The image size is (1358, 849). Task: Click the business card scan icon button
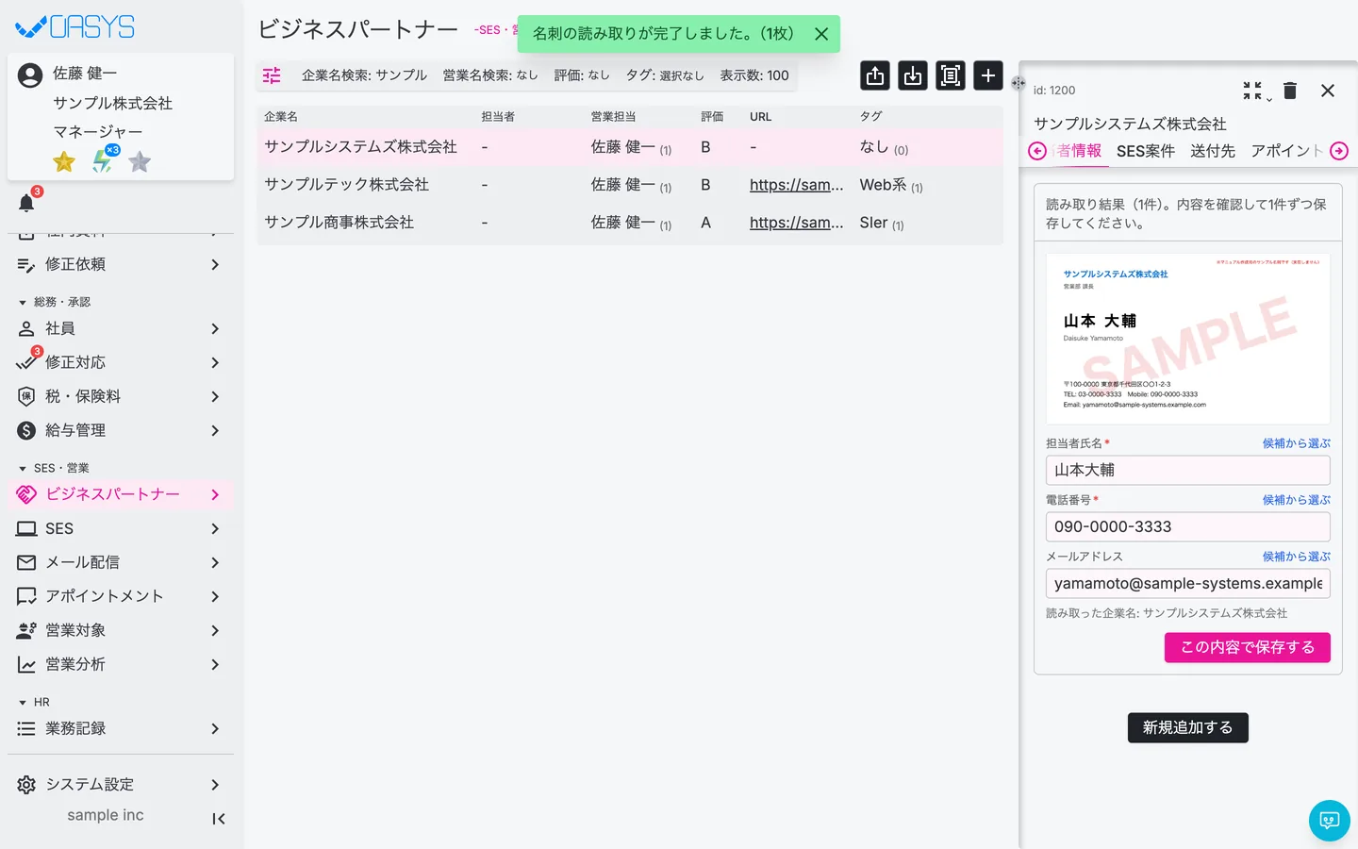pyautogui.click(x=951, y=75)
